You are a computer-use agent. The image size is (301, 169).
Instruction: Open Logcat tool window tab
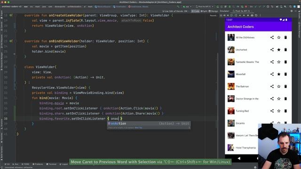[64, 164]
